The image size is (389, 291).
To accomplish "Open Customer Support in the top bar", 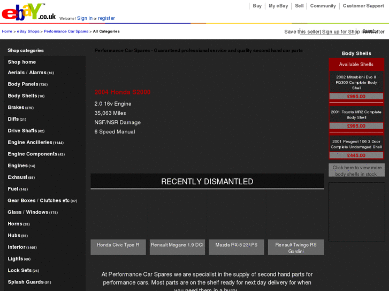I will pos(363,6).
